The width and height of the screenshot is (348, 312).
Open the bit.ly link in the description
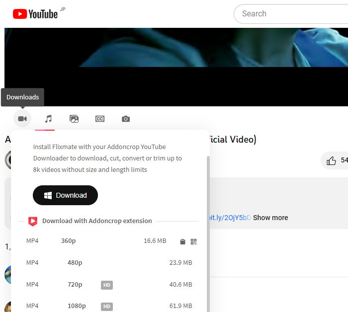(230, 218)
